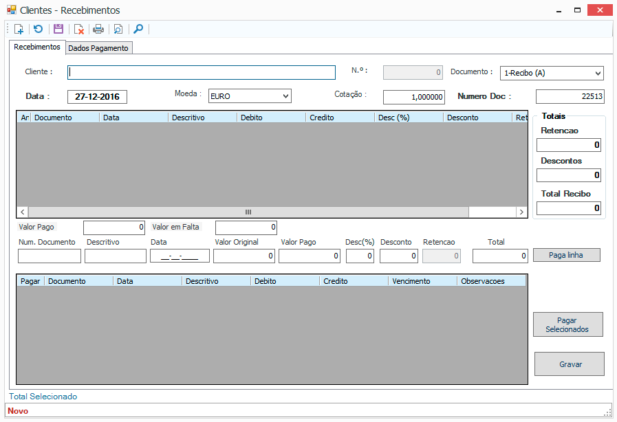Click the Valor em Falta field

coord(246,227)
